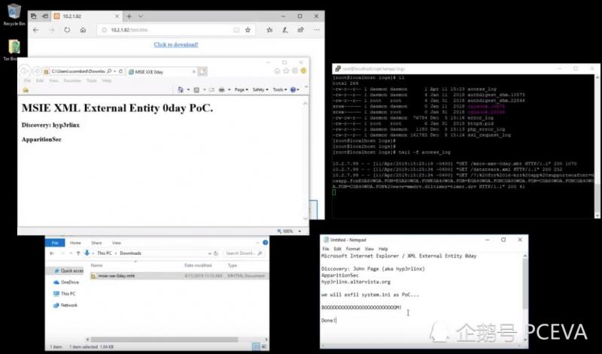Open new tab button in Internet Explorer

(202, 71)
